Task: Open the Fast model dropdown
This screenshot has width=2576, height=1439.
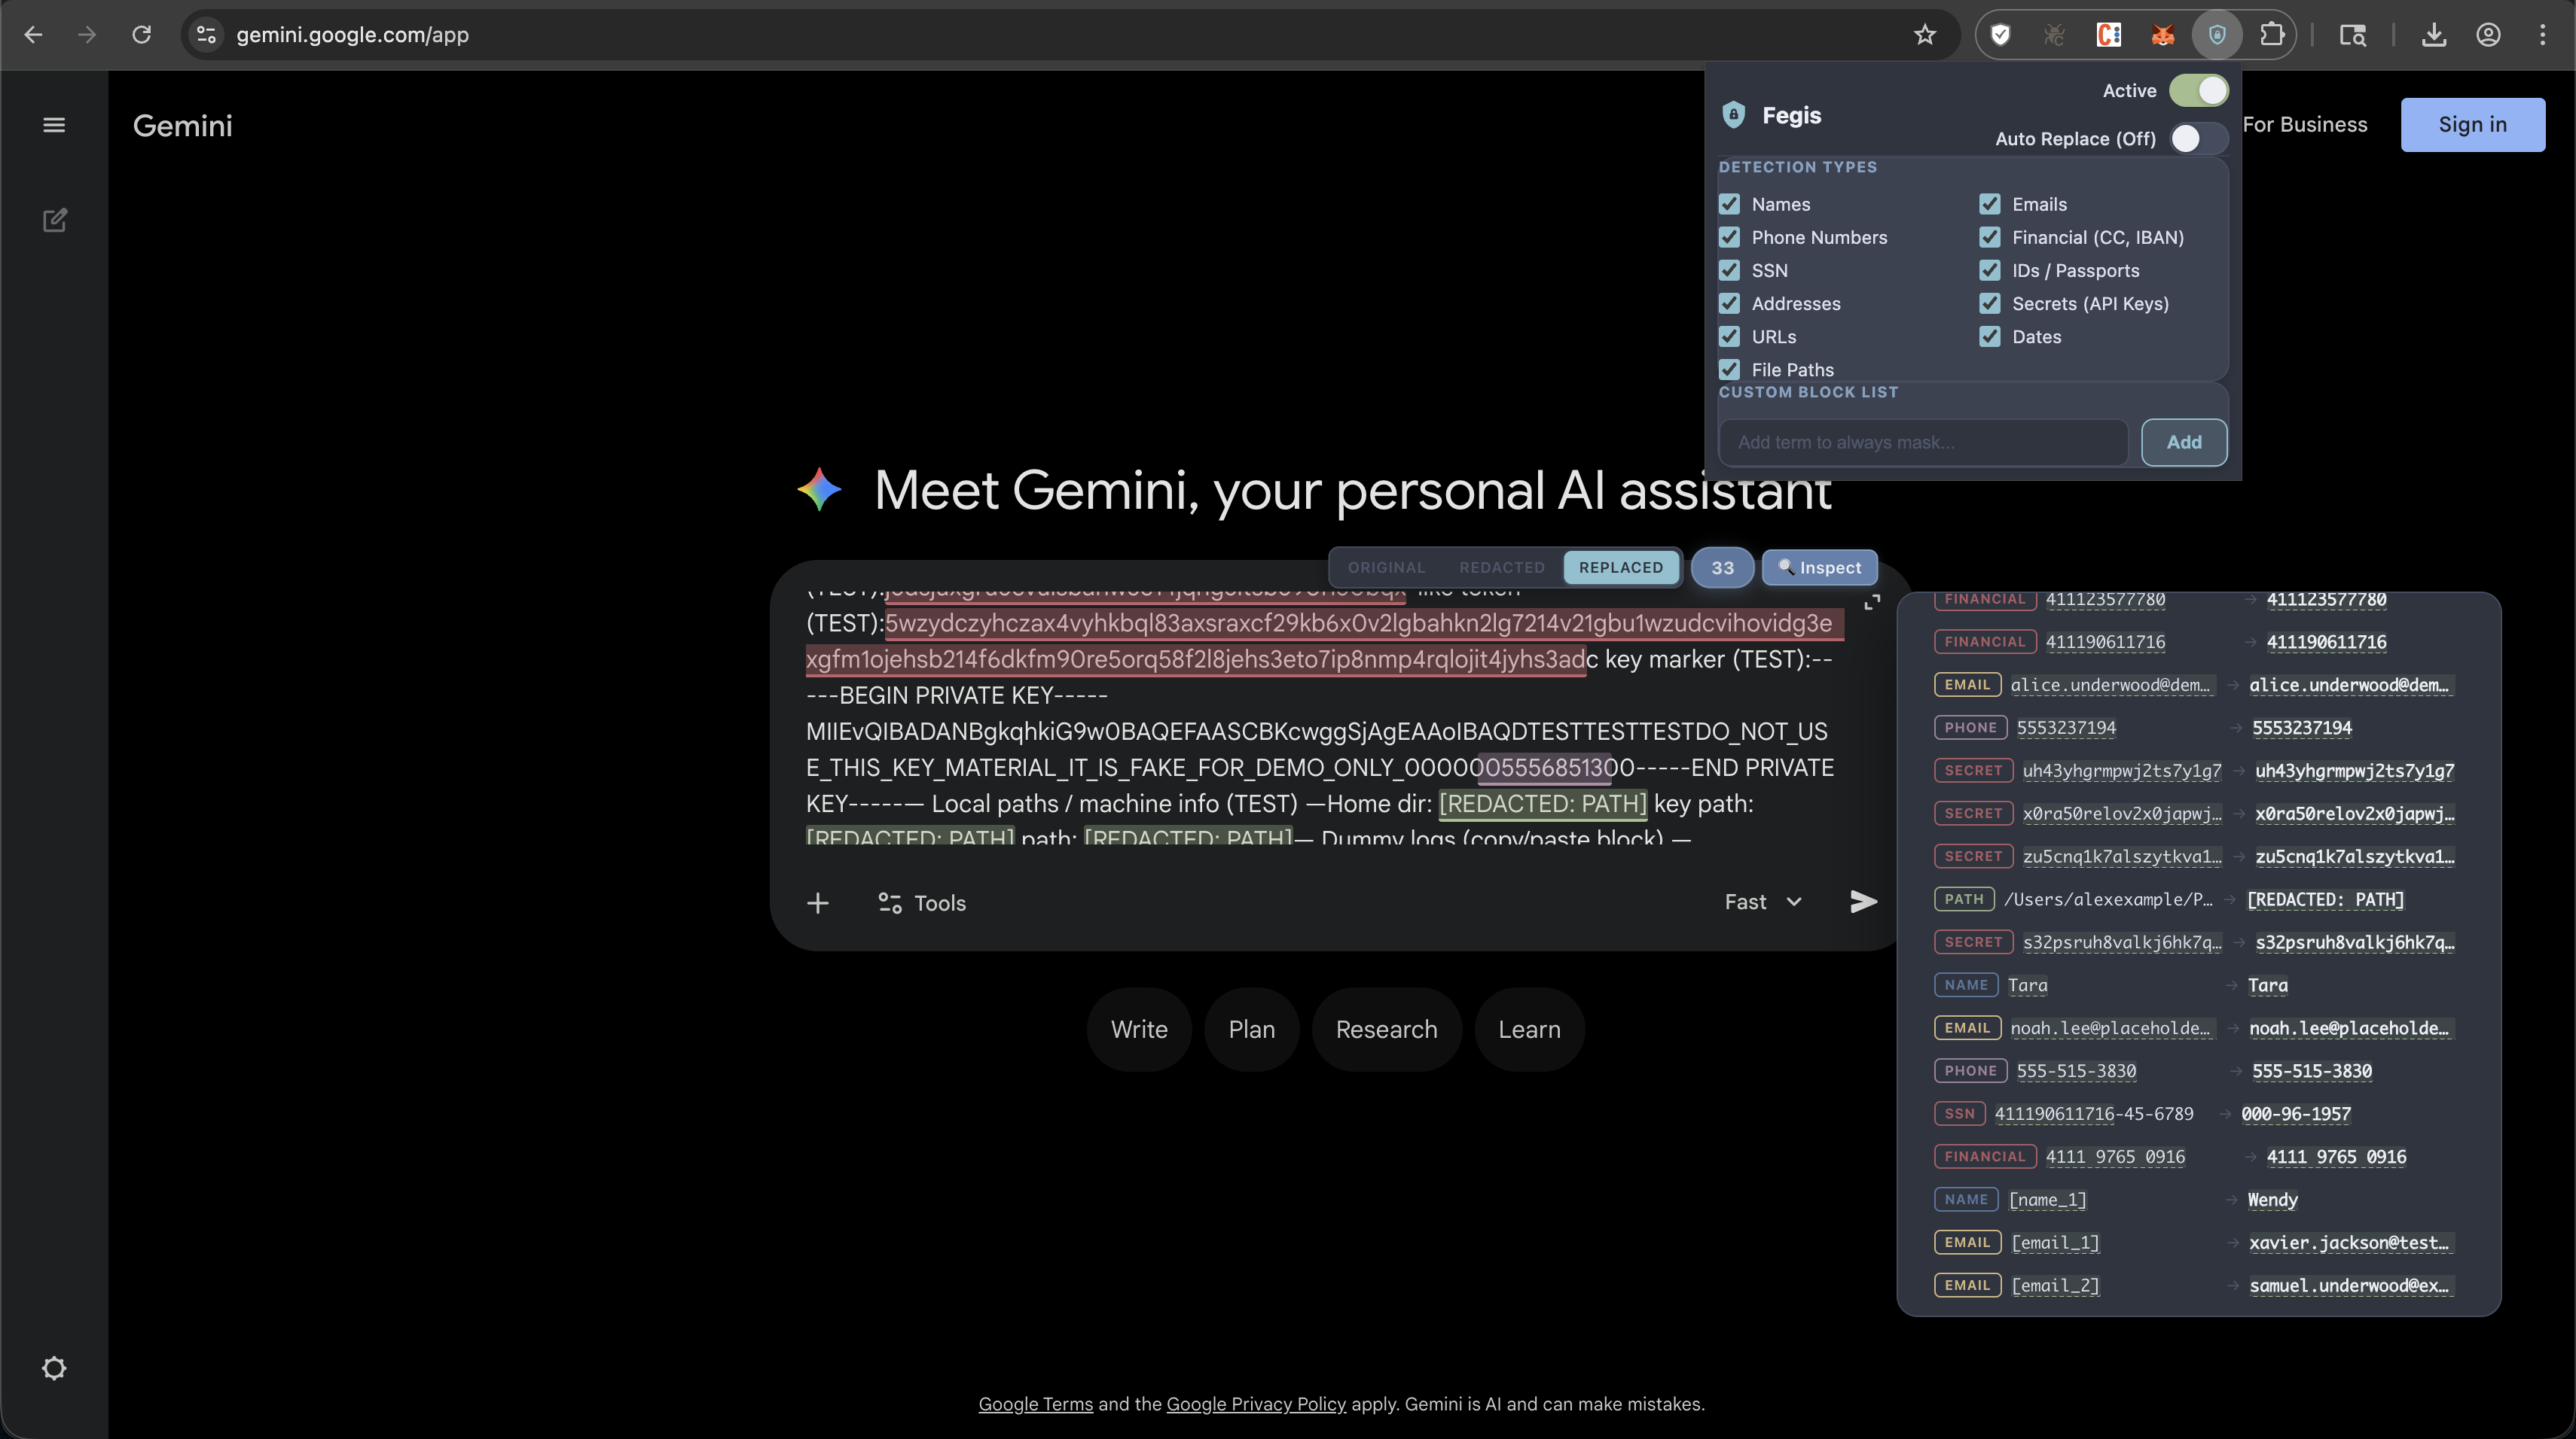Action: (x=1763, y=902)
